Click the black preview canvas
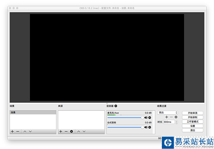Screen dimensions: 214x149 tap(107, 57)
